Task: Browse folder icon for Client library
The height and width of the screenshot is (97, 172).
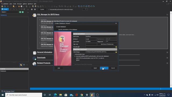Action: click(x=116, y=52)
